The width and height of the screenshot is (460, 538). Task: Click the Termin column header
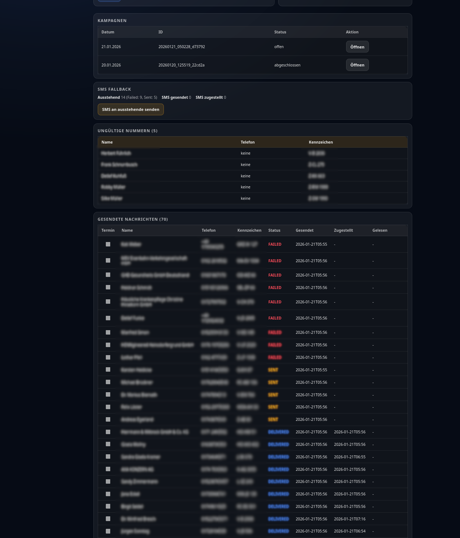coord(108,231)
